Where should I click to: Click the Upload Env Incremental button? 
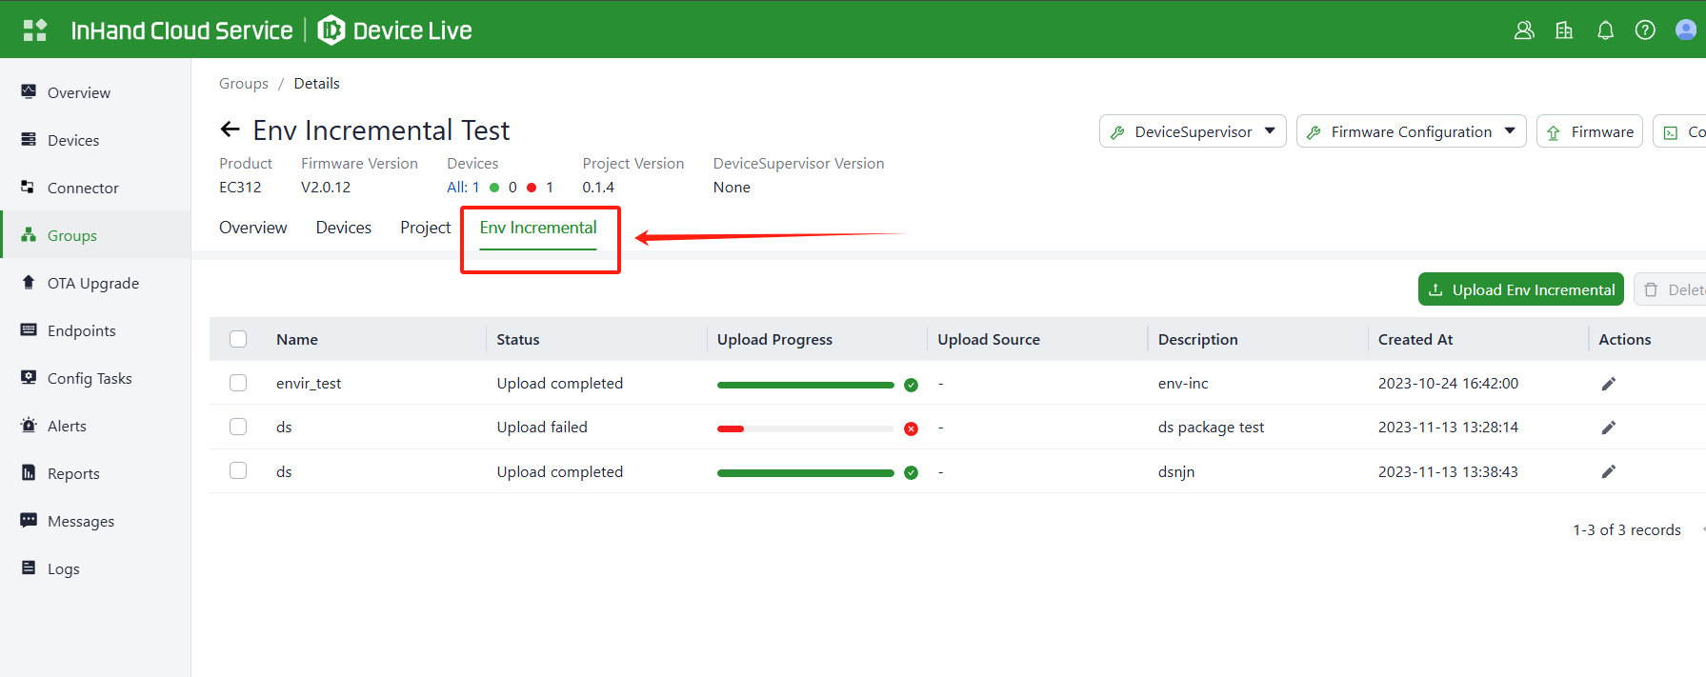tap(1520, 289)
